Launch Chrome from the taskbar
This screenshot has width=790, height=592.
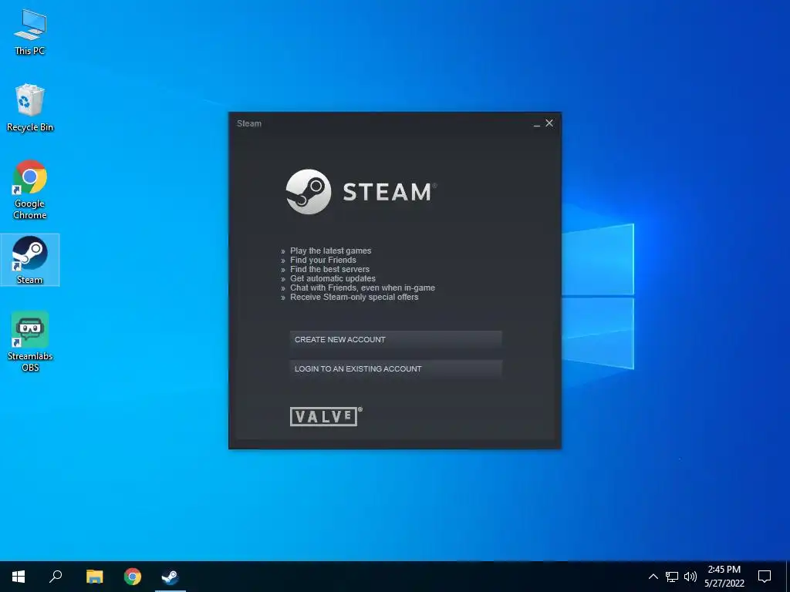click(x=133, y=577)
